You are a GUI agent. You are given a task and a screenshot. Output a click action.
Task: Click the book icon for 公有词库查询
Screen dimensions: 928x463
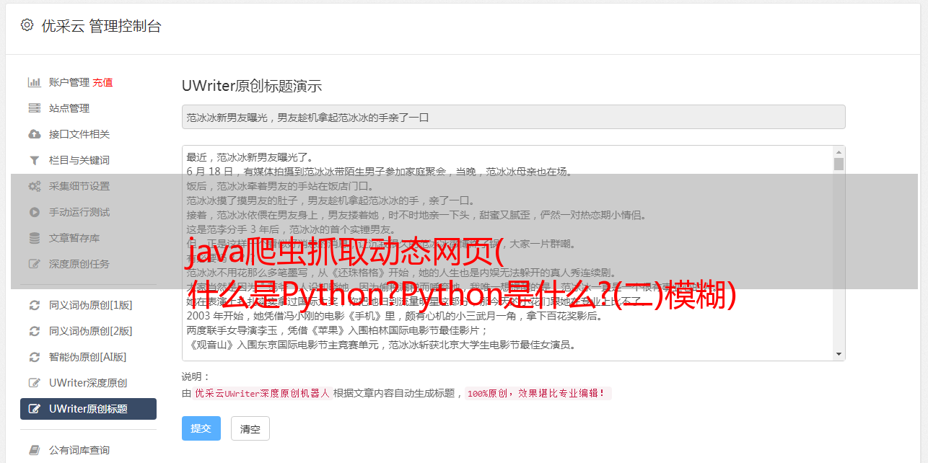pos(34,450)
